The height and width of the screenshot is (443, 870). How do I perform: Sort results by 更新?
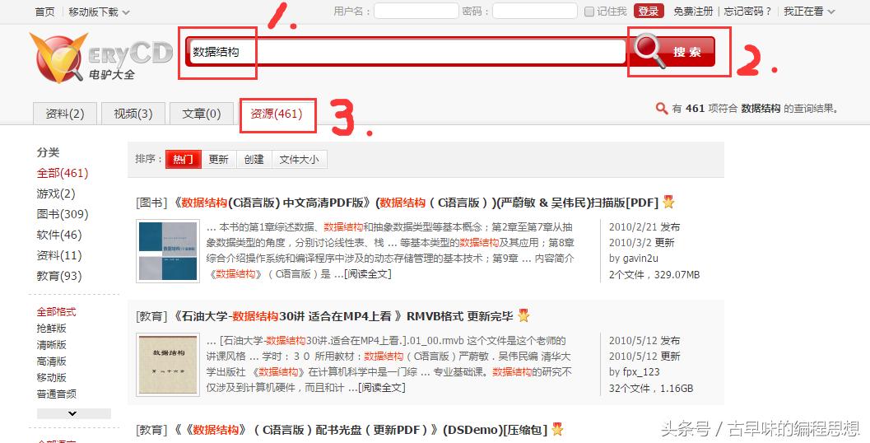[x=219, y=159]
